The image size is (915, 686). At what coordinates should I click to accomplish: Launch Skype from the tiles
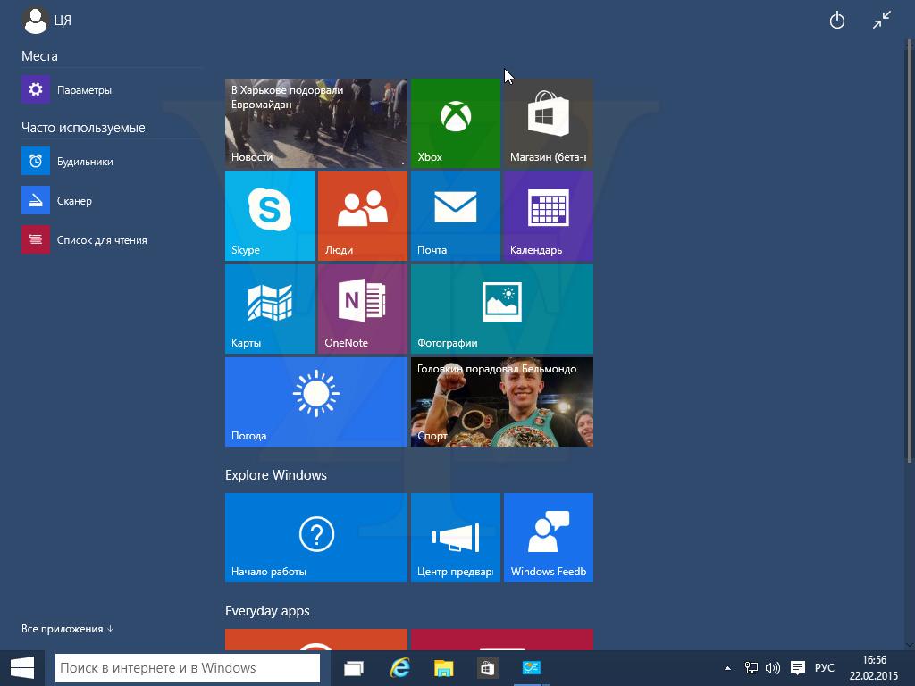click(269, 216)
